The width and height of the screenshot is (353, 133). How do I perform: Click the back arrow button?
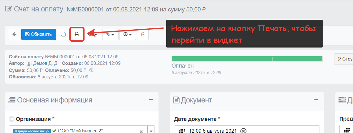point(15,34)
